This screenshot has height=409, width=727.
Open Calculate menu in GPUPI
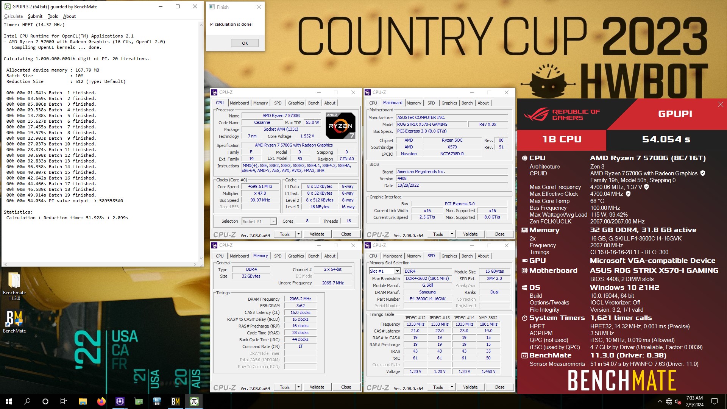pos(13,16)
